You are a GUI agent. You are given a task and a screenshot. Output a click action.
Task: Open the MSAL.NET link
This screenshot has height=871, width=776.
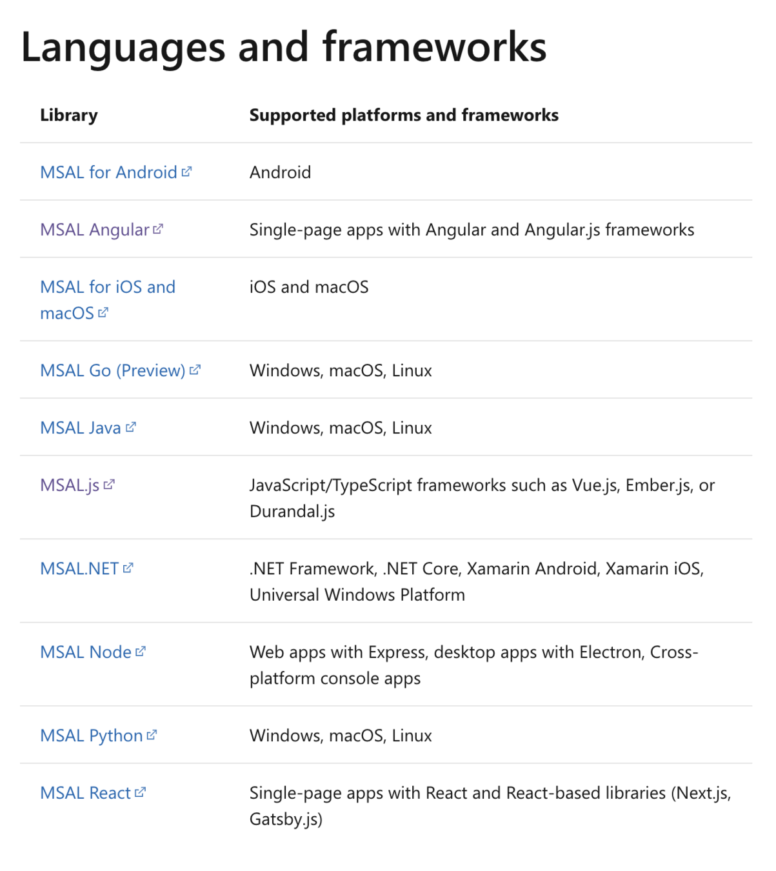pos(87,568)
